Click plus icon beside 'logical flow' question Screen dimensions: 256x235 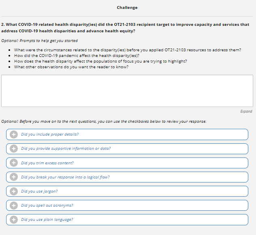coord(13,177)
